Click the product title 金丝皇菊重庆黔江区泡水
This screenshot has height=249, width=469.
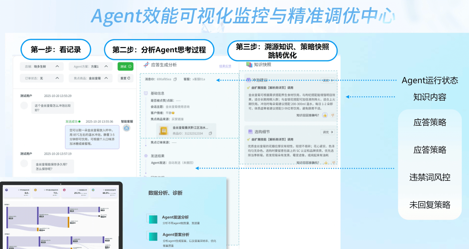[190, 128]
